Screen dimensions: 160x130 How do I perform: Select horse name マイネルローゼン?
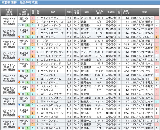[x=51, y=105]
